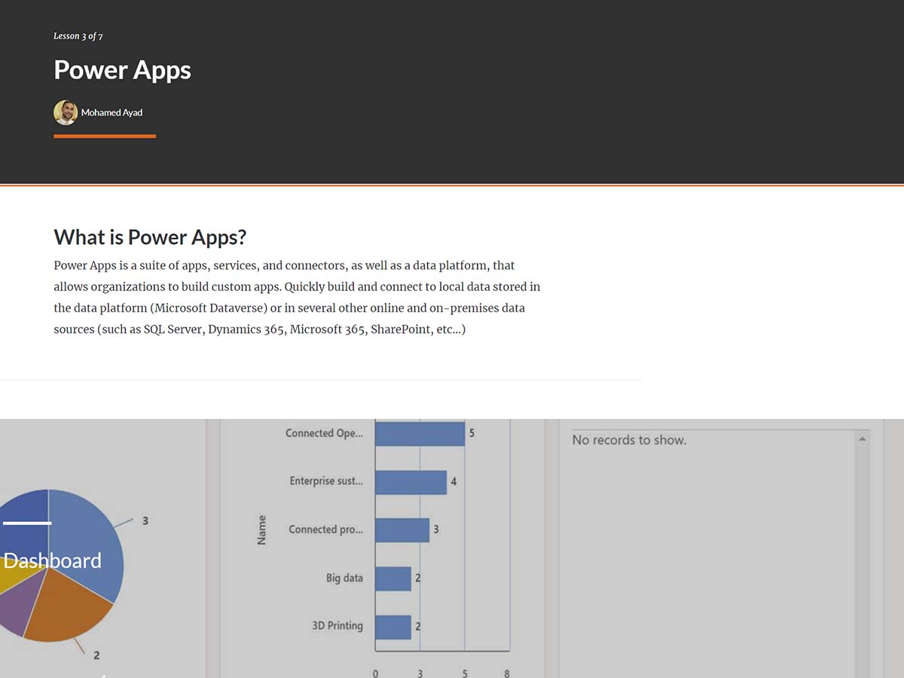Select the Connected Ope... bar in chart

point(420,433)
